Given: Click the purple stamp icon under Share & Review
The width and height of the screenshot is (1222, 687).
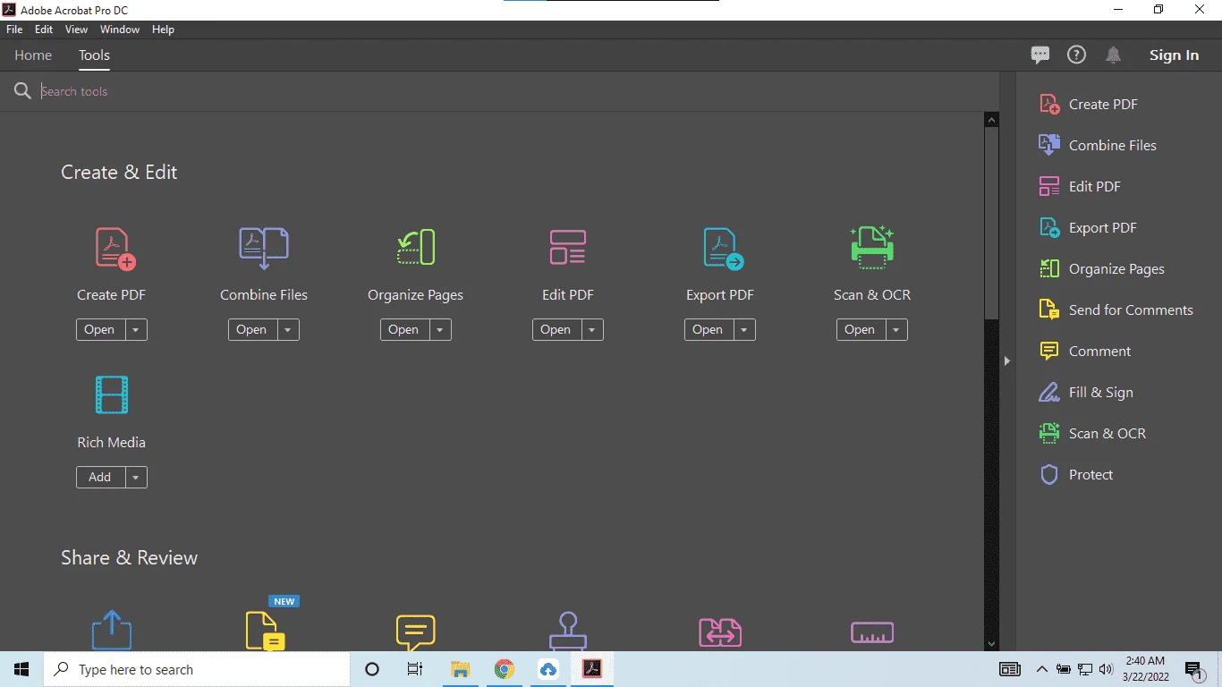Looking at the screenshot, I should coord(568,631).
